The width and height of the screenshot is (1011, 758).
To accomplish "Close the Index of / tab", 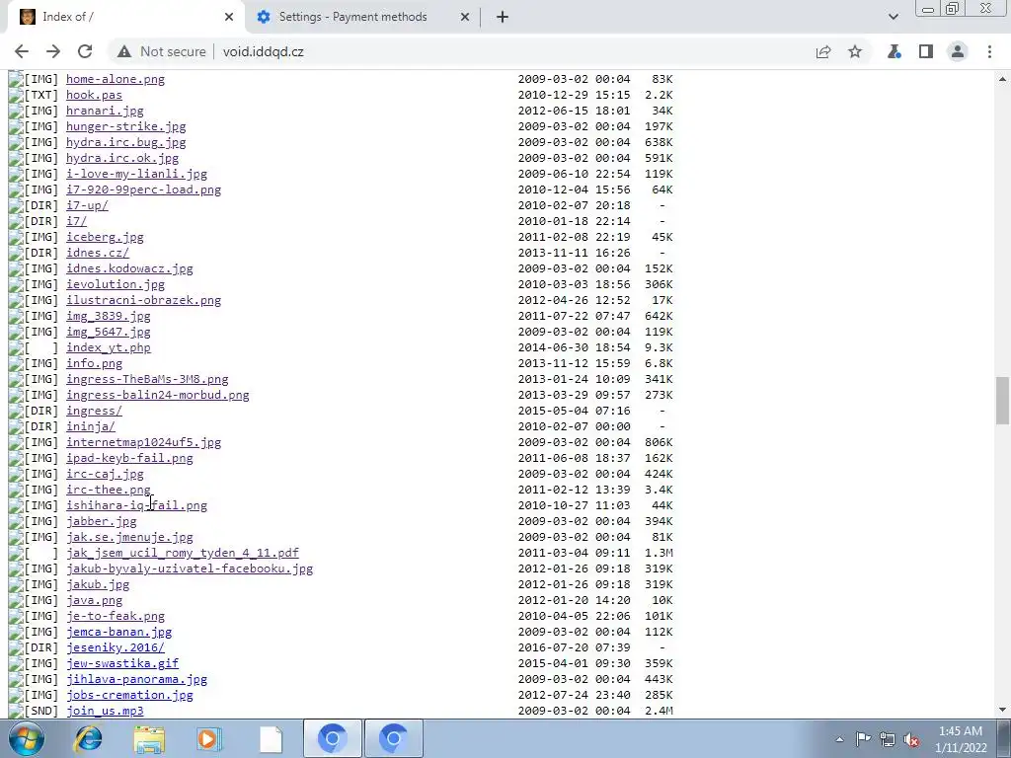I will (229, 17).
